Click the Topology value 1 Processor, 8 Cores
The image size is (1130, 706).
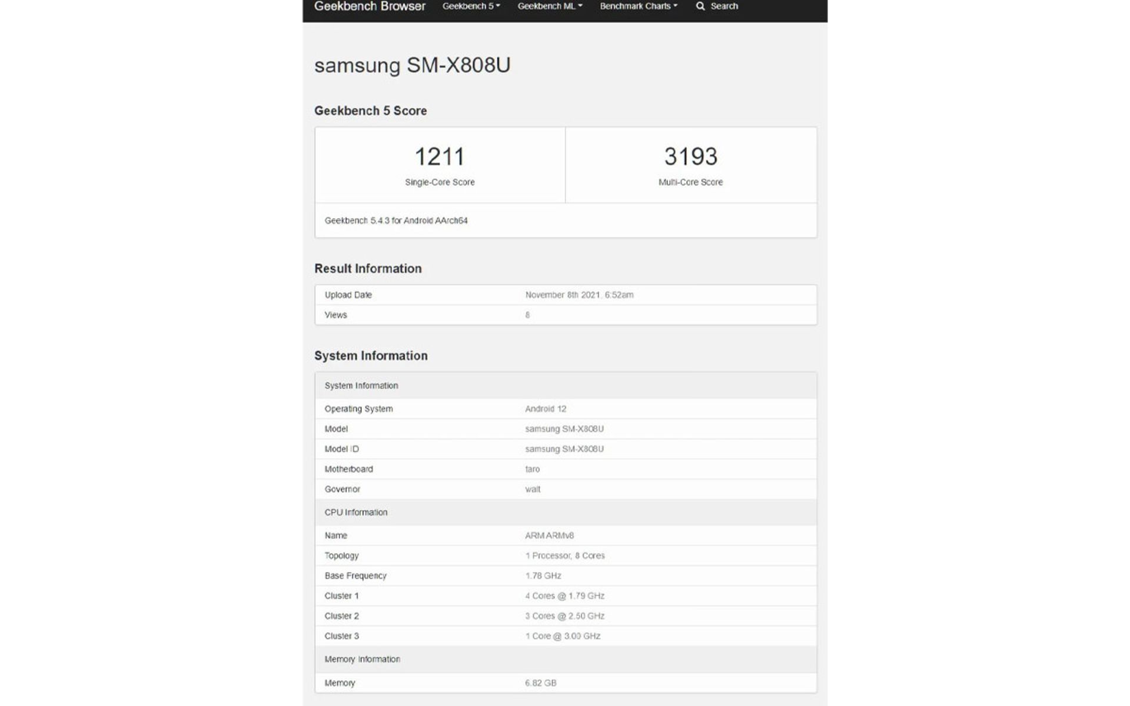(x=565, y=555)
